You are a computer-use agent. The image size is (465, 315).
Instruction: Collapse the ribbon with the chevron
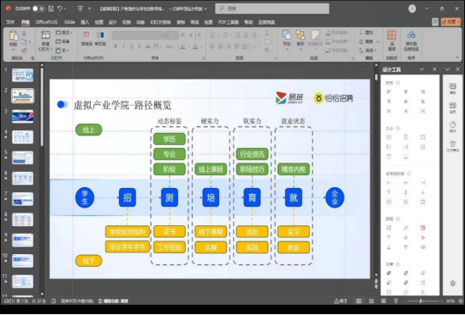click(x=457, y=57)
